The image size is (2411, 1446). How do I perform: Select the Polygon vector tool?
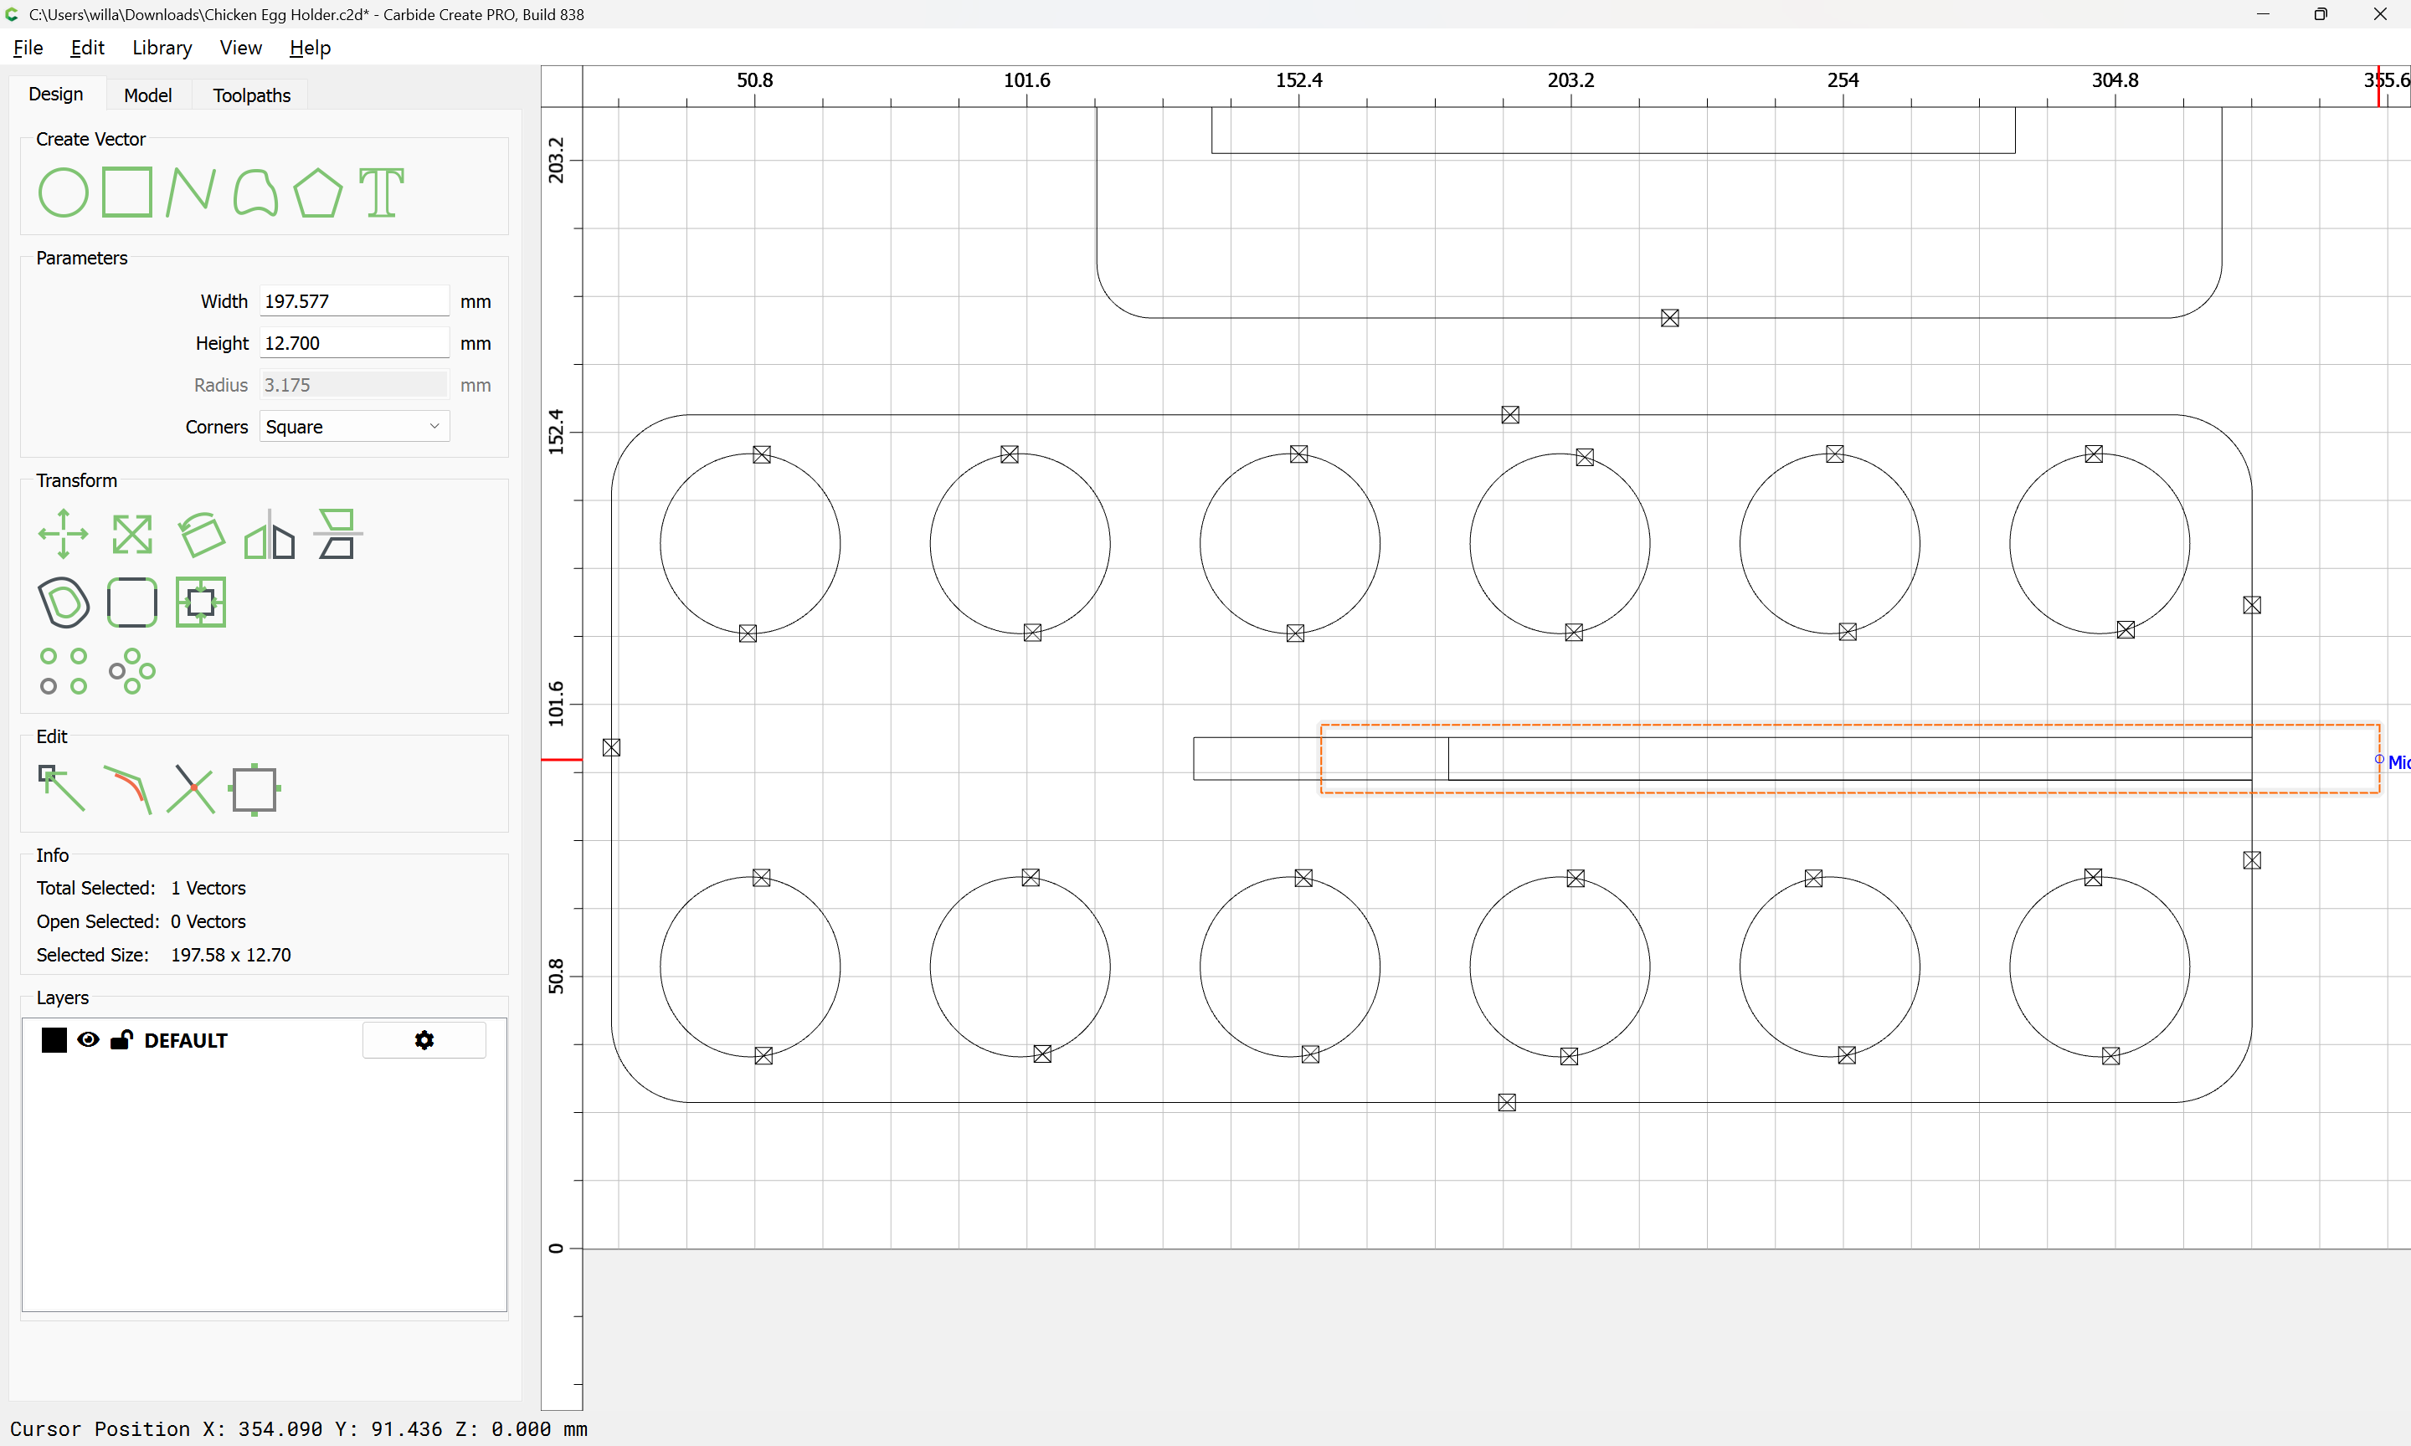[x=317, y=192]
